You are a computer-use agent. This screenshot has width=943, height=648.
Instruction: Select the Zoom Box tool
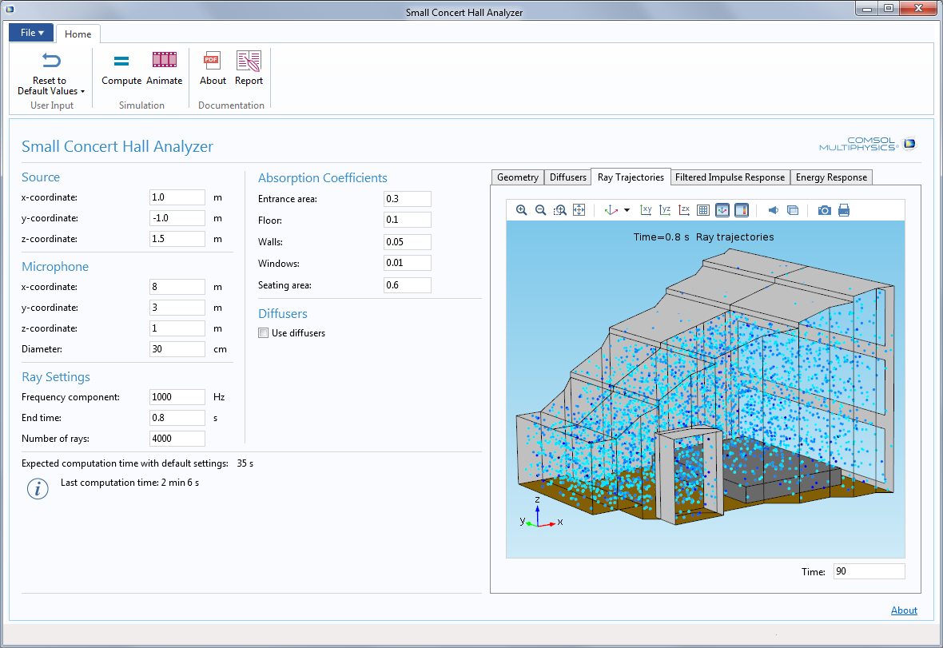point(560,210)
